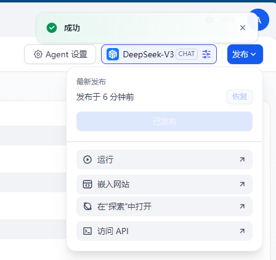Toggle the 发布 publish dropdown
Viewport: 276px width, 260px height.
(245, 54)
